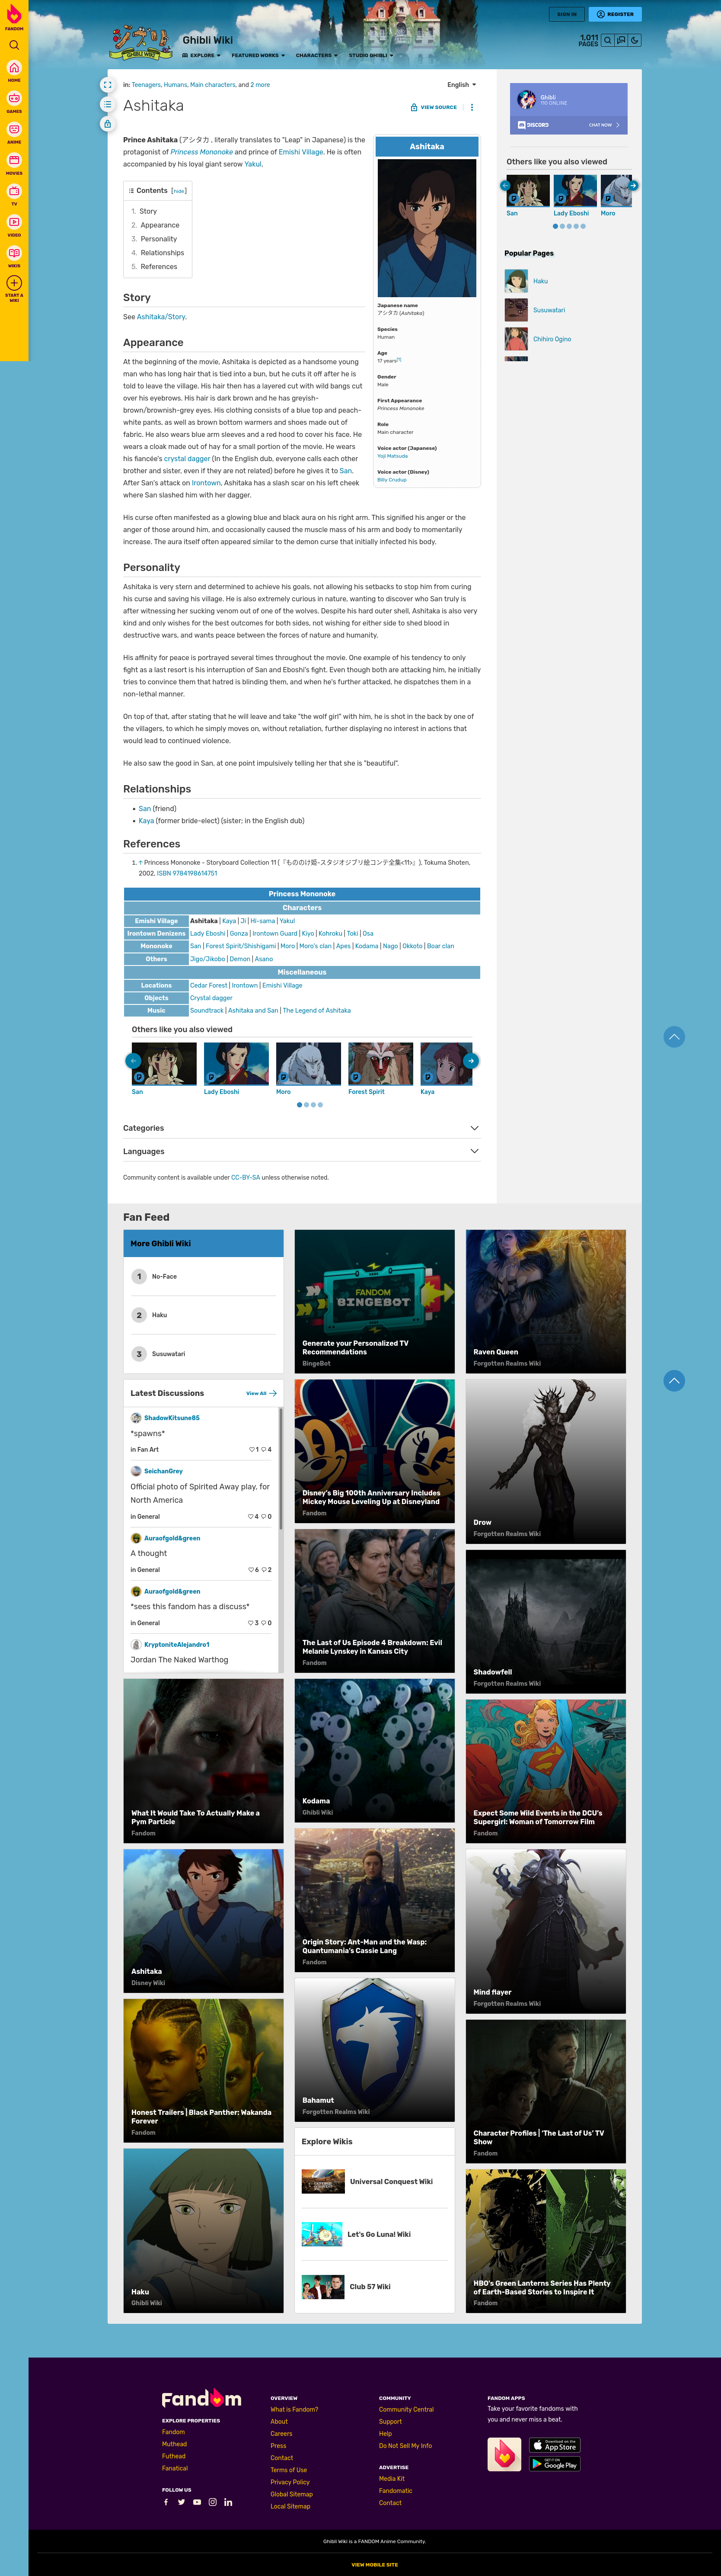721x2576 pixels.
Task: Expand the Languages section
Action: [x=474, y=1151]
